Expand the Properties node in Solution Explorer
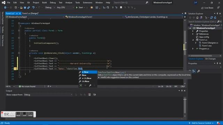Viewport: 223px width, 125px height. pos(193,31)
